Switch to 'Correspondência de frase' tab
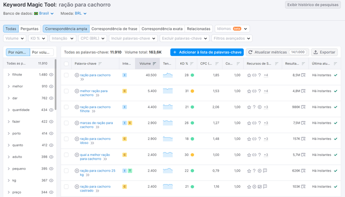 point(114,29)
